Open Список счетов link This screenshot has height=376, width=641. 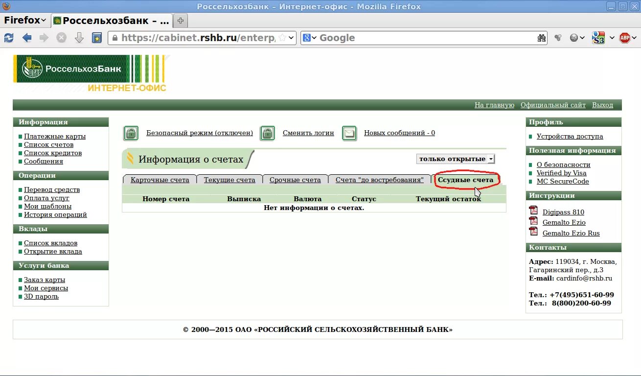click(48, 144)
